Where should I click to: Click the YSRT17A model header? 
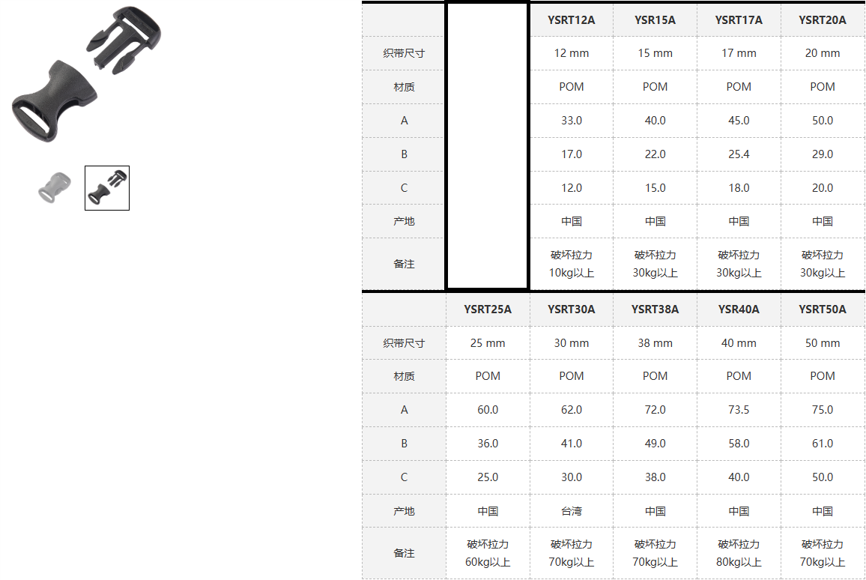(x=739, y=20)
